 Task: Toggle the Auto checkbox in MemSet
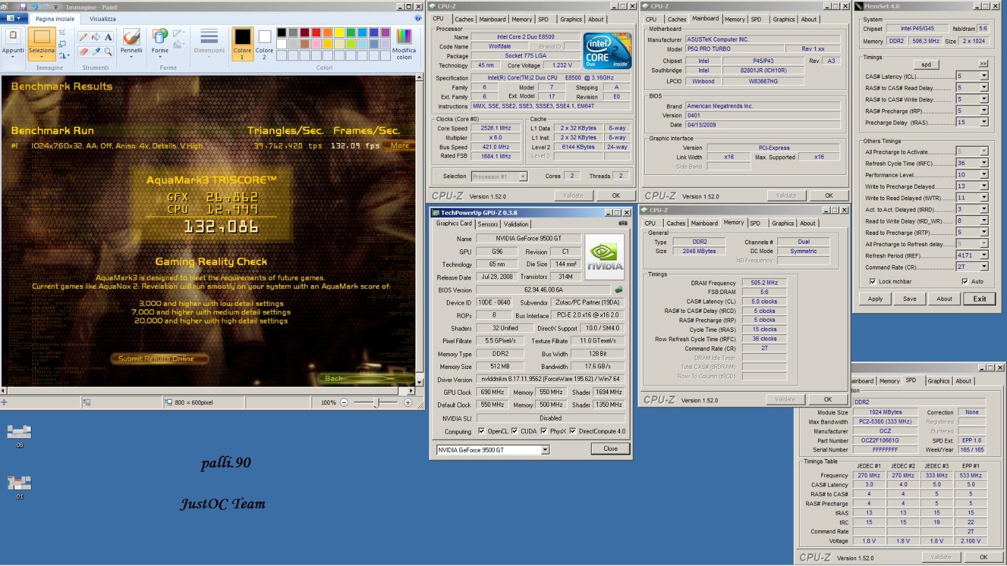point(965,281)
